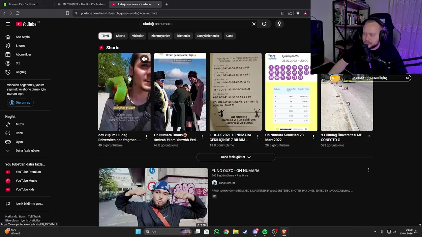The height and width of the screenshot is (237, 422).
Task: Open On Numara Sonuçları 28 Mart short
Action: pyautogui.click(x=291, y=92)
